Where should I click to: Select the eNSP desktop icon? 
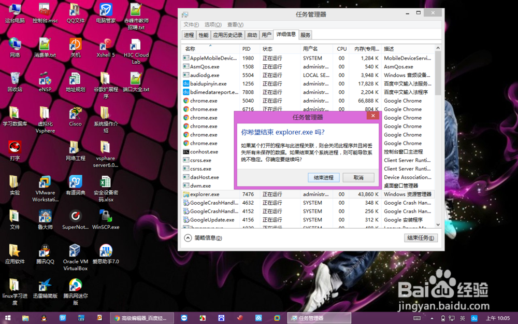pyautogui.click(x=45, y=82)
